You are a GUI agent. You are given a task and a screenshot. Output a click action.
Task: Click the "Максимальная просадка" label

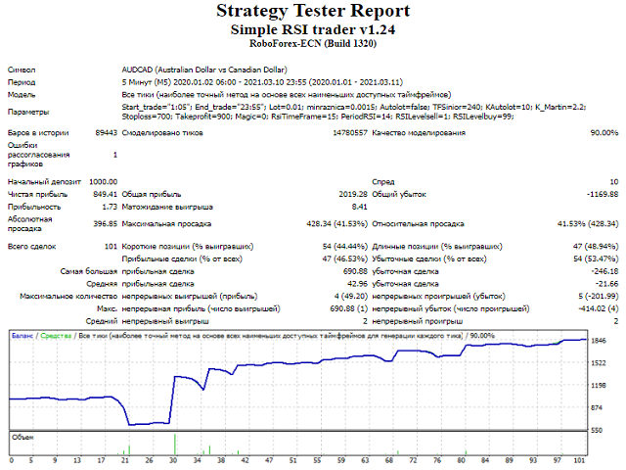(166, 224)
